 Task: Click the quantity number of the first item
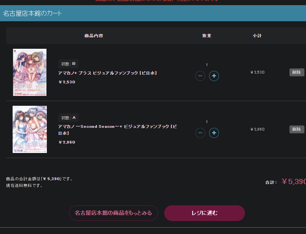click(207, 65)
